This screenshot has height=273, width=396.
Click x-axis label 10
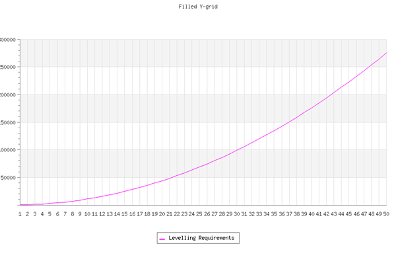(x=87, y=214)
